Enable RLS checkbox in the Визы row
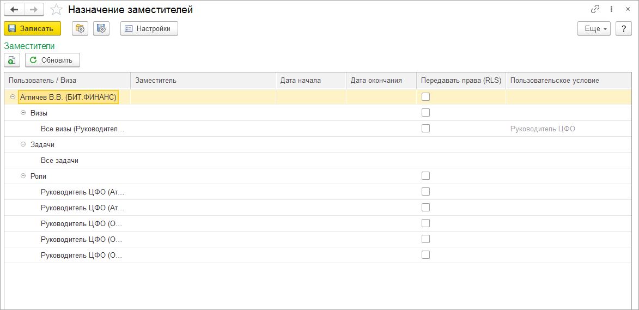The image size is (639, 310). click(x=425, y=113)
